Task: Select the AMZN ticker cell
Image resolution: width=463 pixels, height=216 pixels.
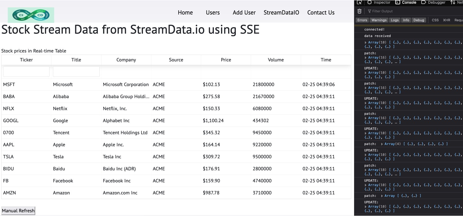Action: click(26, 193)
